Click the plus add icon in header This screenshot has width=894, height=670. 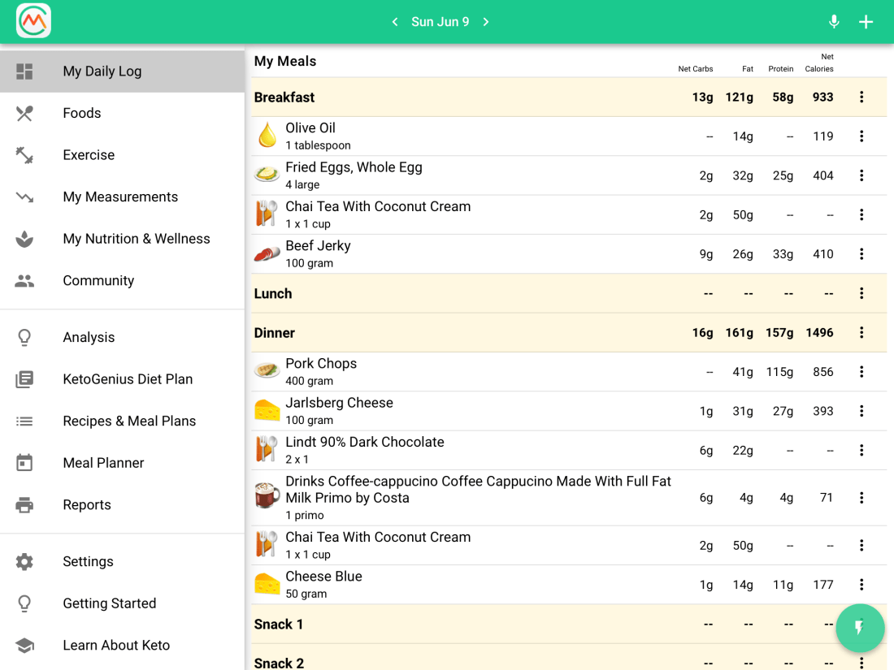(x=866, y=22)
